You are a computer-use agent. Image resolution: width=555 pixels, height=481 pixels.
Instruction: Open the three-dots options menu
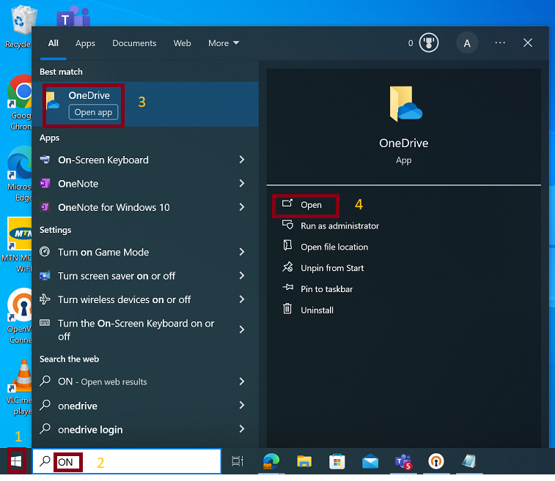pyautogui.click(x=500, y=42)
